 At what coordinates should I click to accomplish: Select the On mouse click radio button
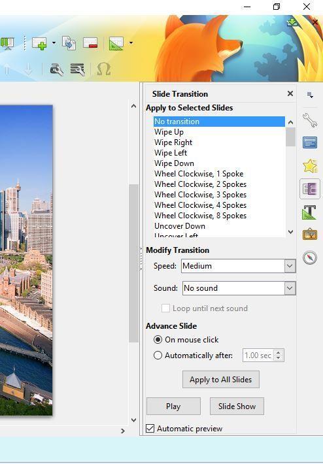pyautogui.click(x=158, y=339)
